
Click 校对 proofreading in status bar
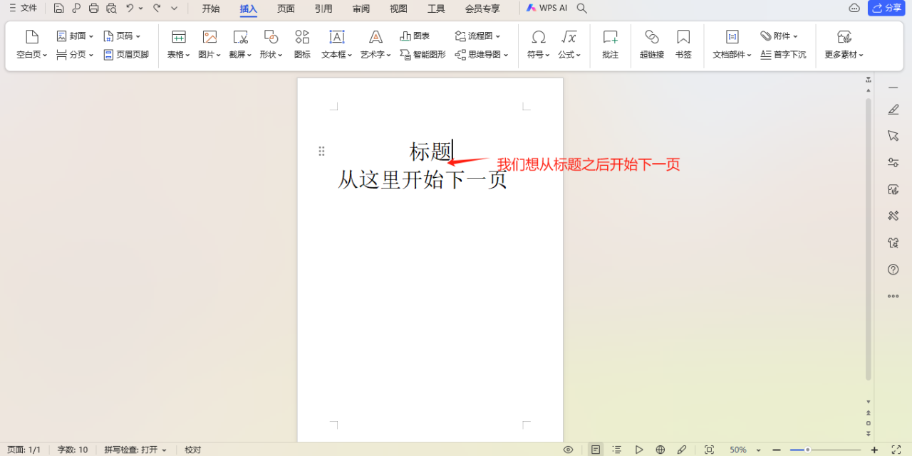click(x=193, y=450)
